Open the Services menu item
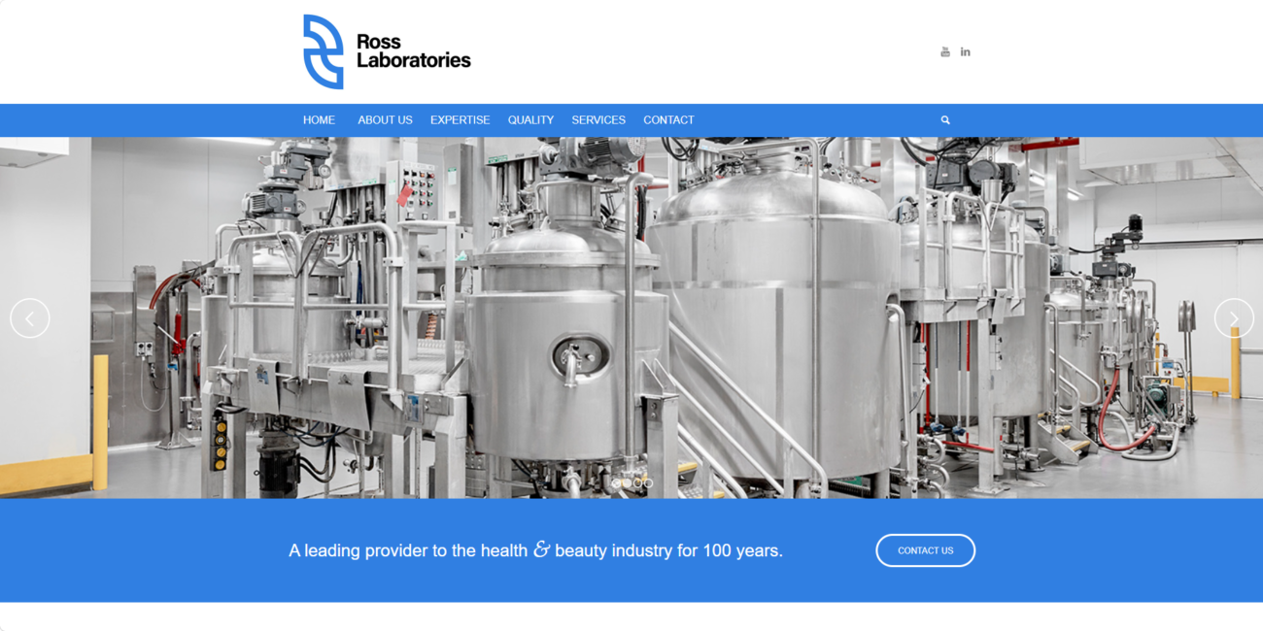This screenshot has width=1263, height=631. click(598, 120)
